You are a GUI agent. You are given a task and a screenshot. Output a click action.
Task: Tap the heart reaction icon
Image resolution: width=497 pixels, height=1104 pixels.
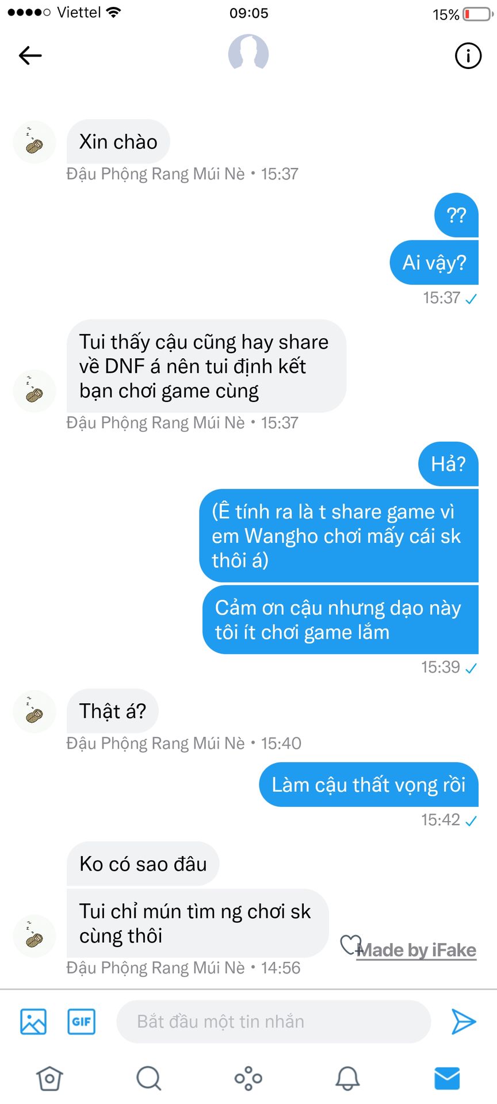(350, 945)
